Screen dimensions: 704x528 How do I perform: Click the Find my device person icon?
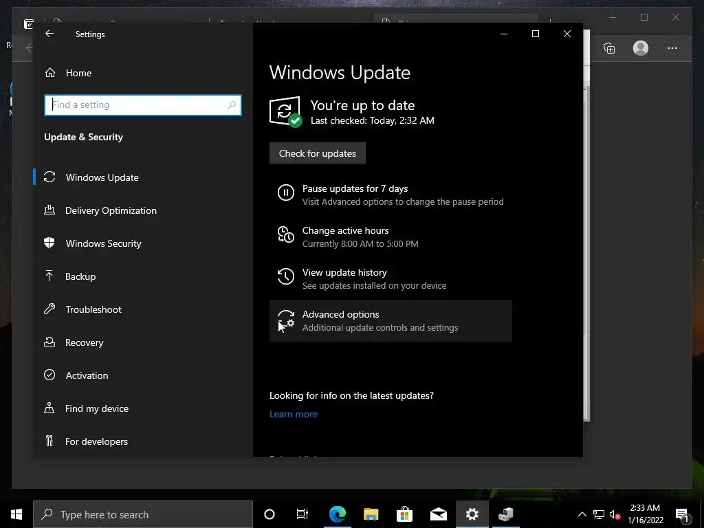(x=49, y=408)
